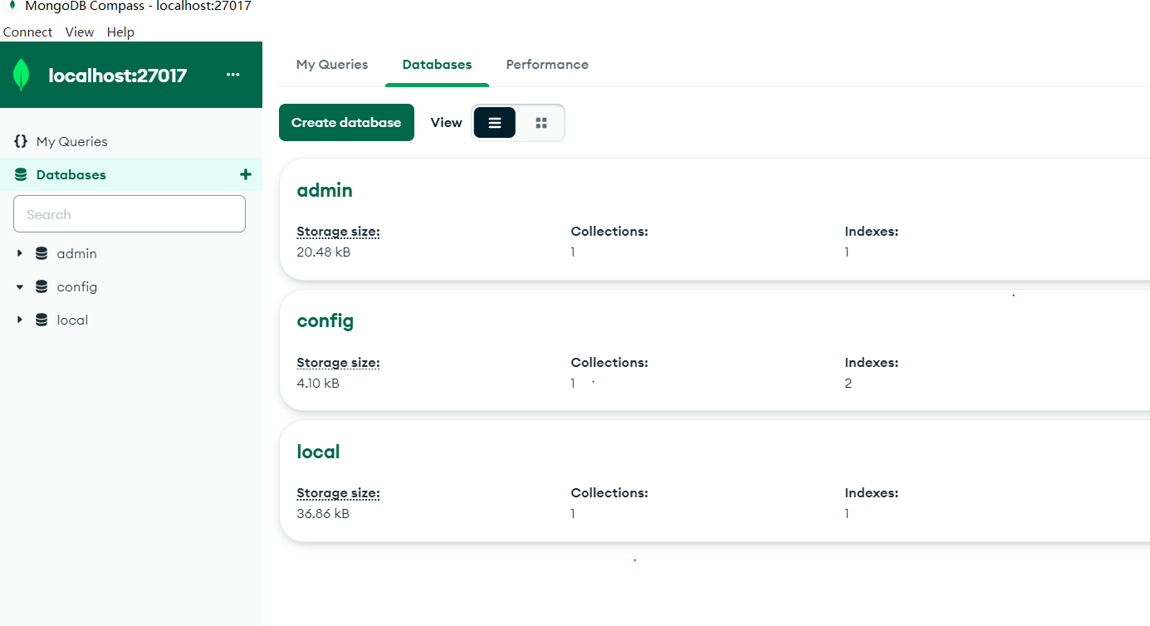Switch to the Performance tab
This screenshot has height=626, width=1150.
coord(547,64)
